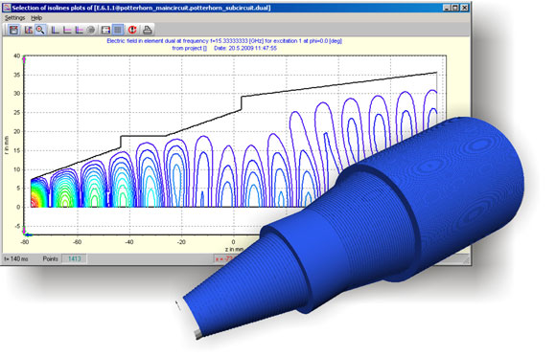Click the axis icon with blue and magenta
556x357 pixels.
pyautogui.click(x=79, y=30)
